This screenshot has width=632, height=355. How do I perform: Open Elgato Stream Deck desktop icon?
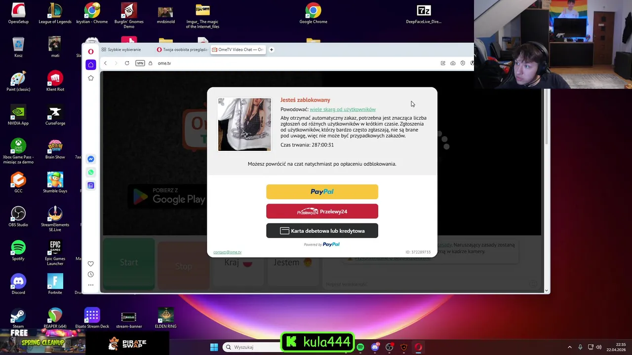tap(92, 318)
